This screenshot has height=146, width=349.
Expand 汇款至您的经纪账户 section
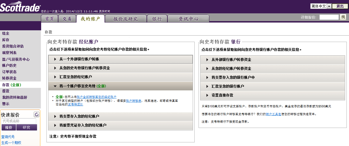(120, 77)
